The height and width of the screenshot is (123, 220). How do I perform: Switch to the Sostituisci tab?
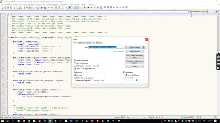pos(81,43)
